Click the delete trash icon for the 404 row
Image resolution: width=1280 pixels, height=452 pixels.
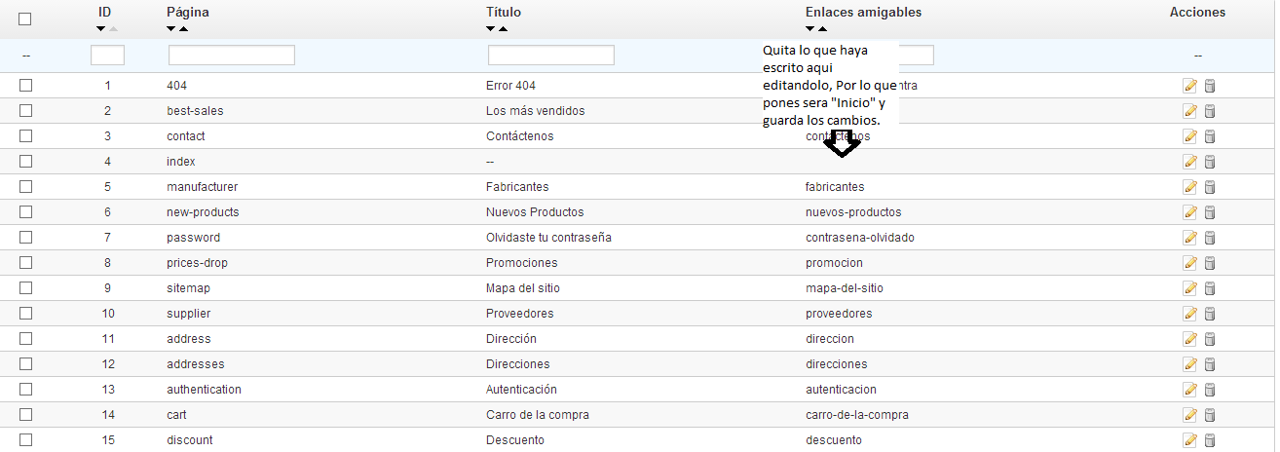[x=1210, y=86]
